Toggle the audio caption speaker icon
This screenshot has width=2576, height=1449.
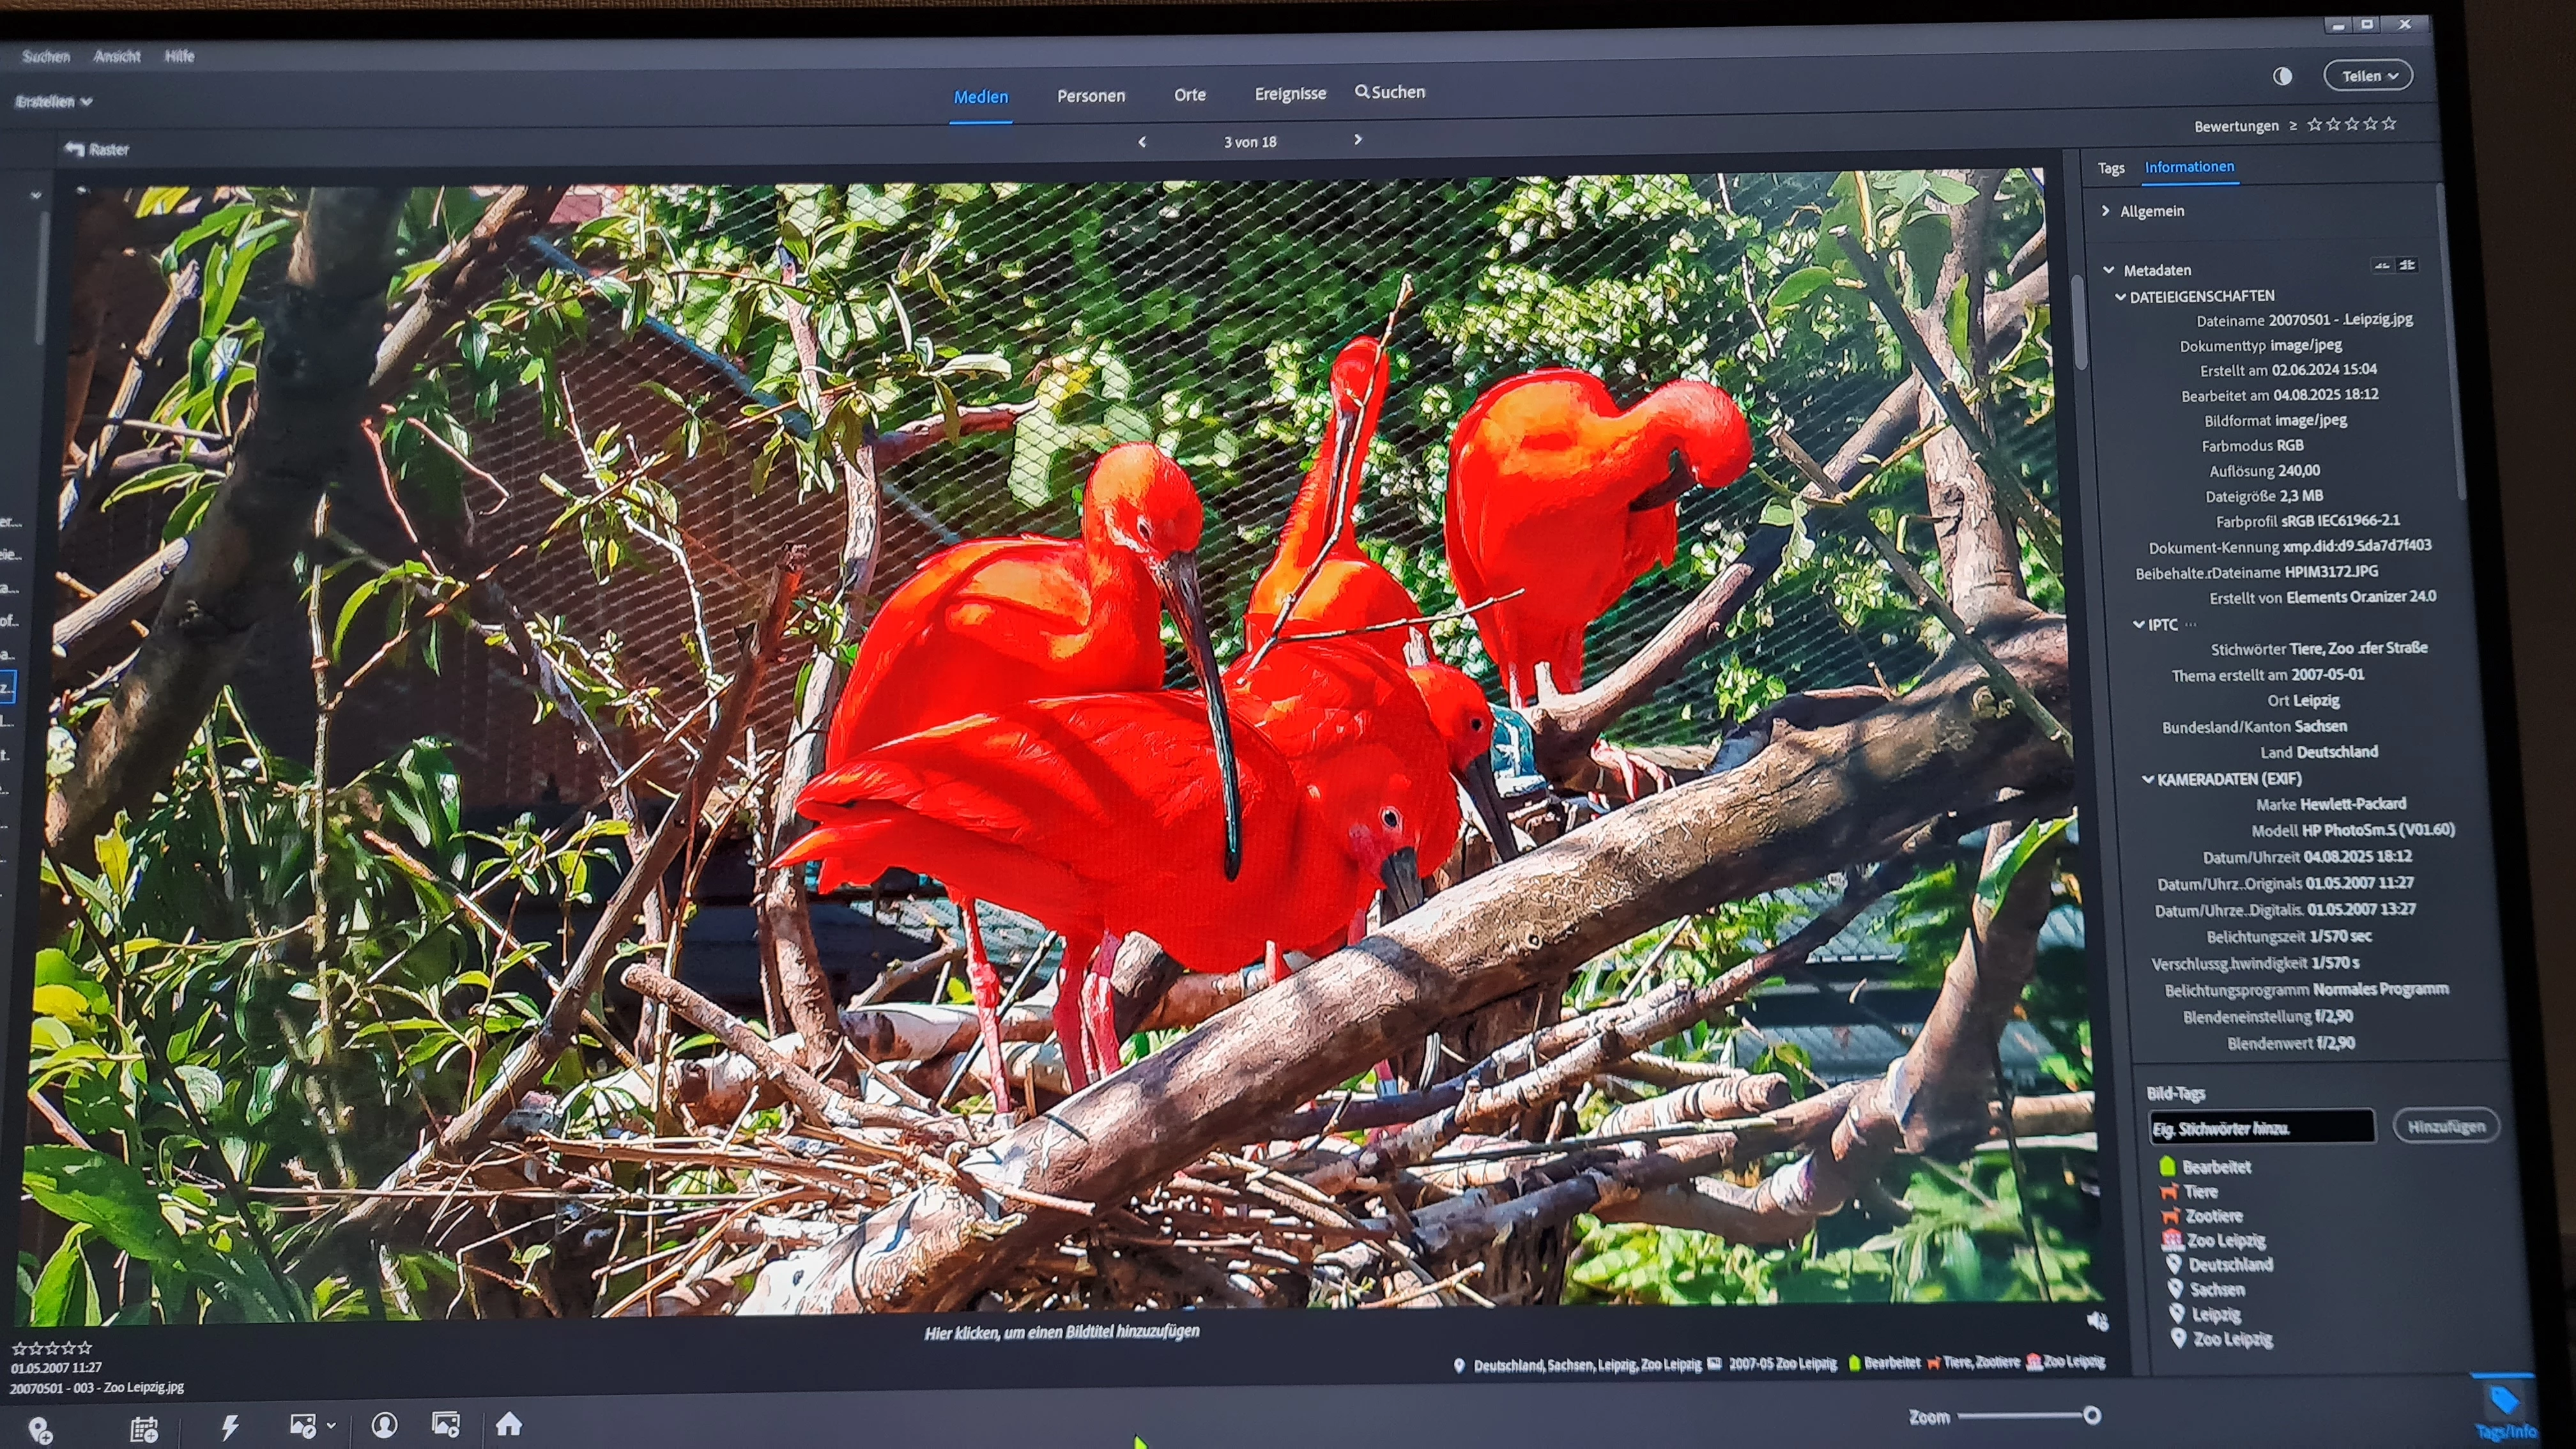tap(2098, 1322)
